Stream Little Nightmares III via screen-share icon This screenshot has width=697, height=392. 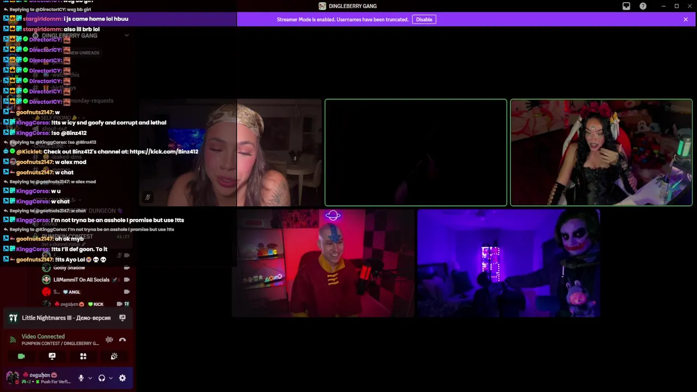coord(123,318)
